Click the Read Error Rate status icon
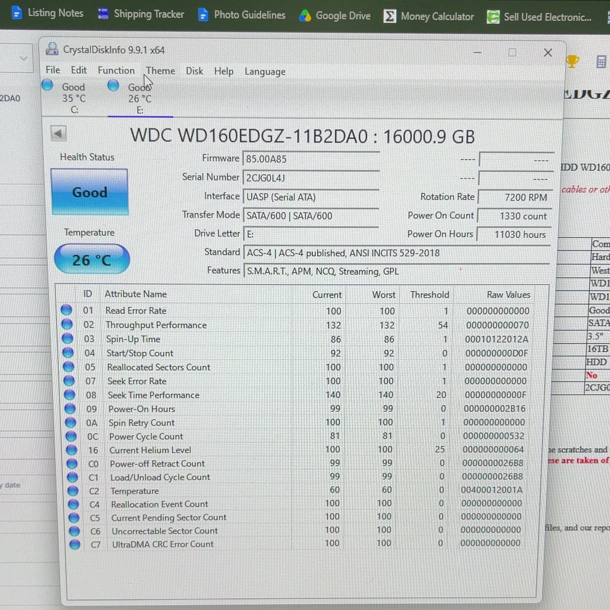 coord(66,310)
